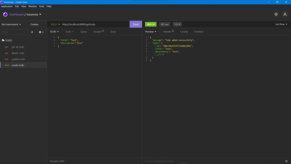
Task: Click the TODO folder row
Action: [x=23, y=40]
